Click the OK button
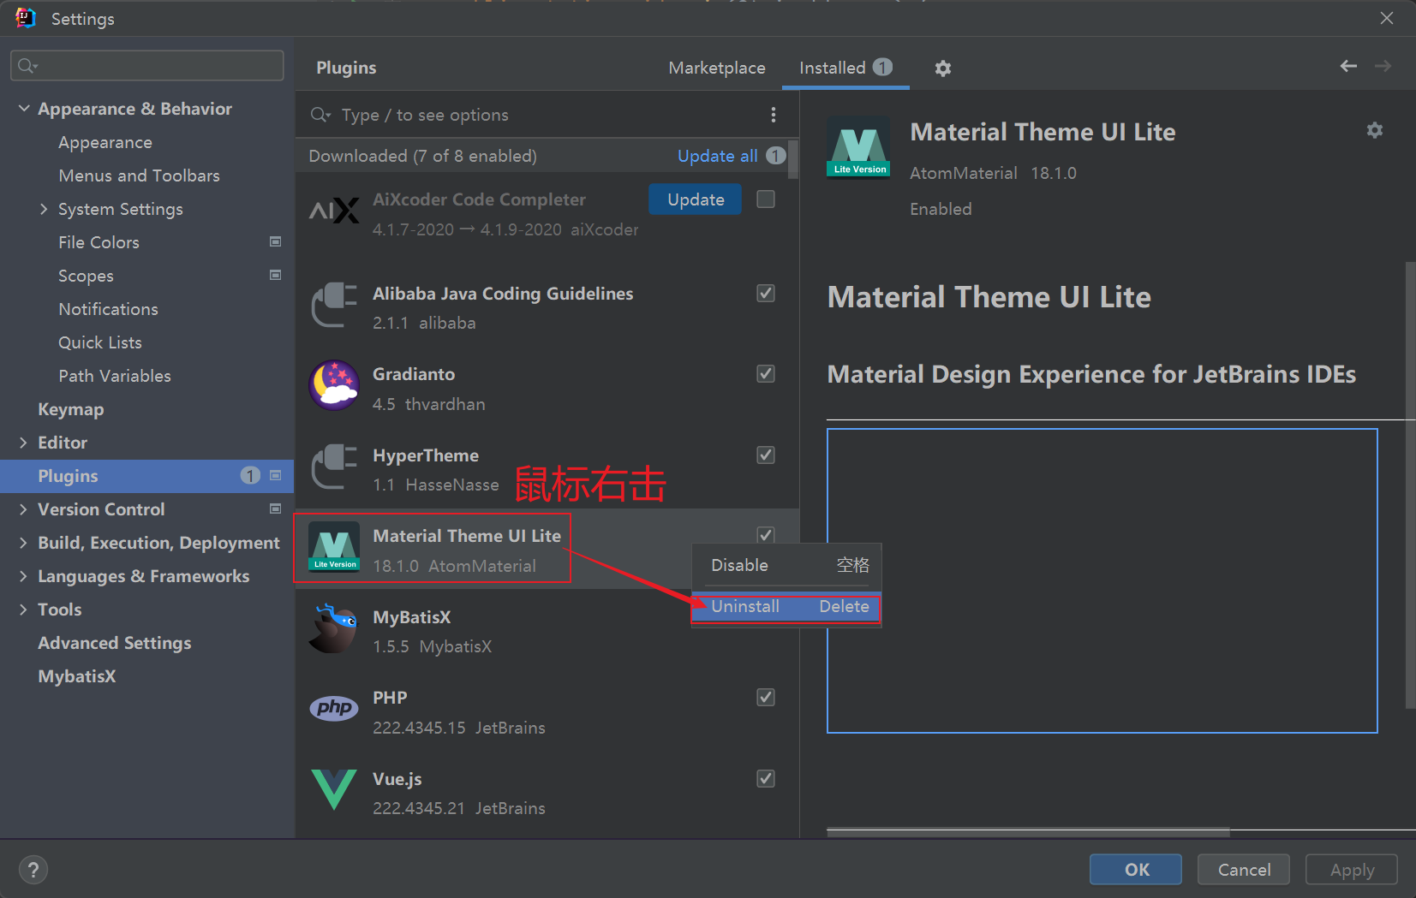1416x898 pixels. (1136, 870)
